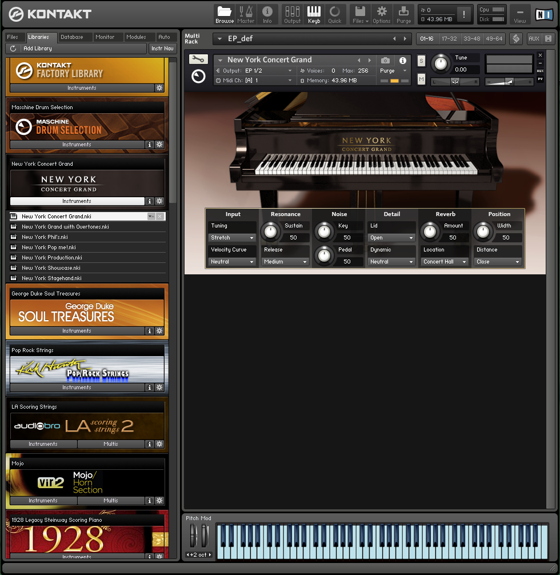Adjust the instrument pan slider
560x575 pixels.
click(455, 82)
